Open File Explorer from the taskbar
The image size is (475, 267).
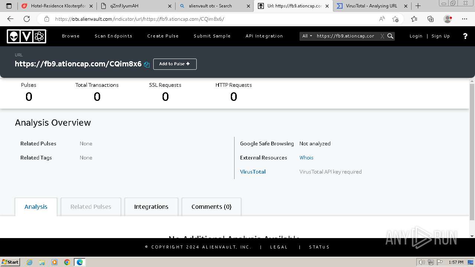42,262
